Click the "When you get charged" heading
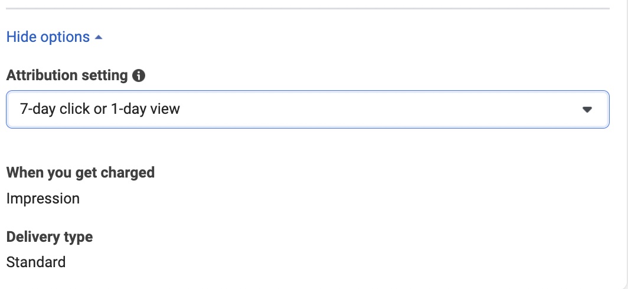Viewport: 628px width, 289px height. pos(80,173)
